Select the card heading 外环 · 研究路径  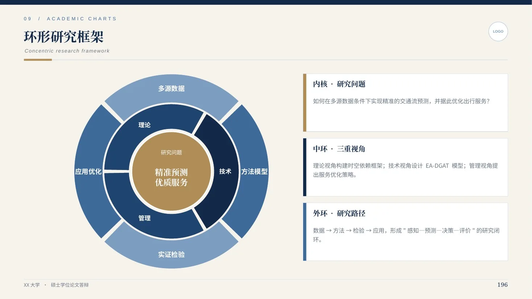(339, 213)
